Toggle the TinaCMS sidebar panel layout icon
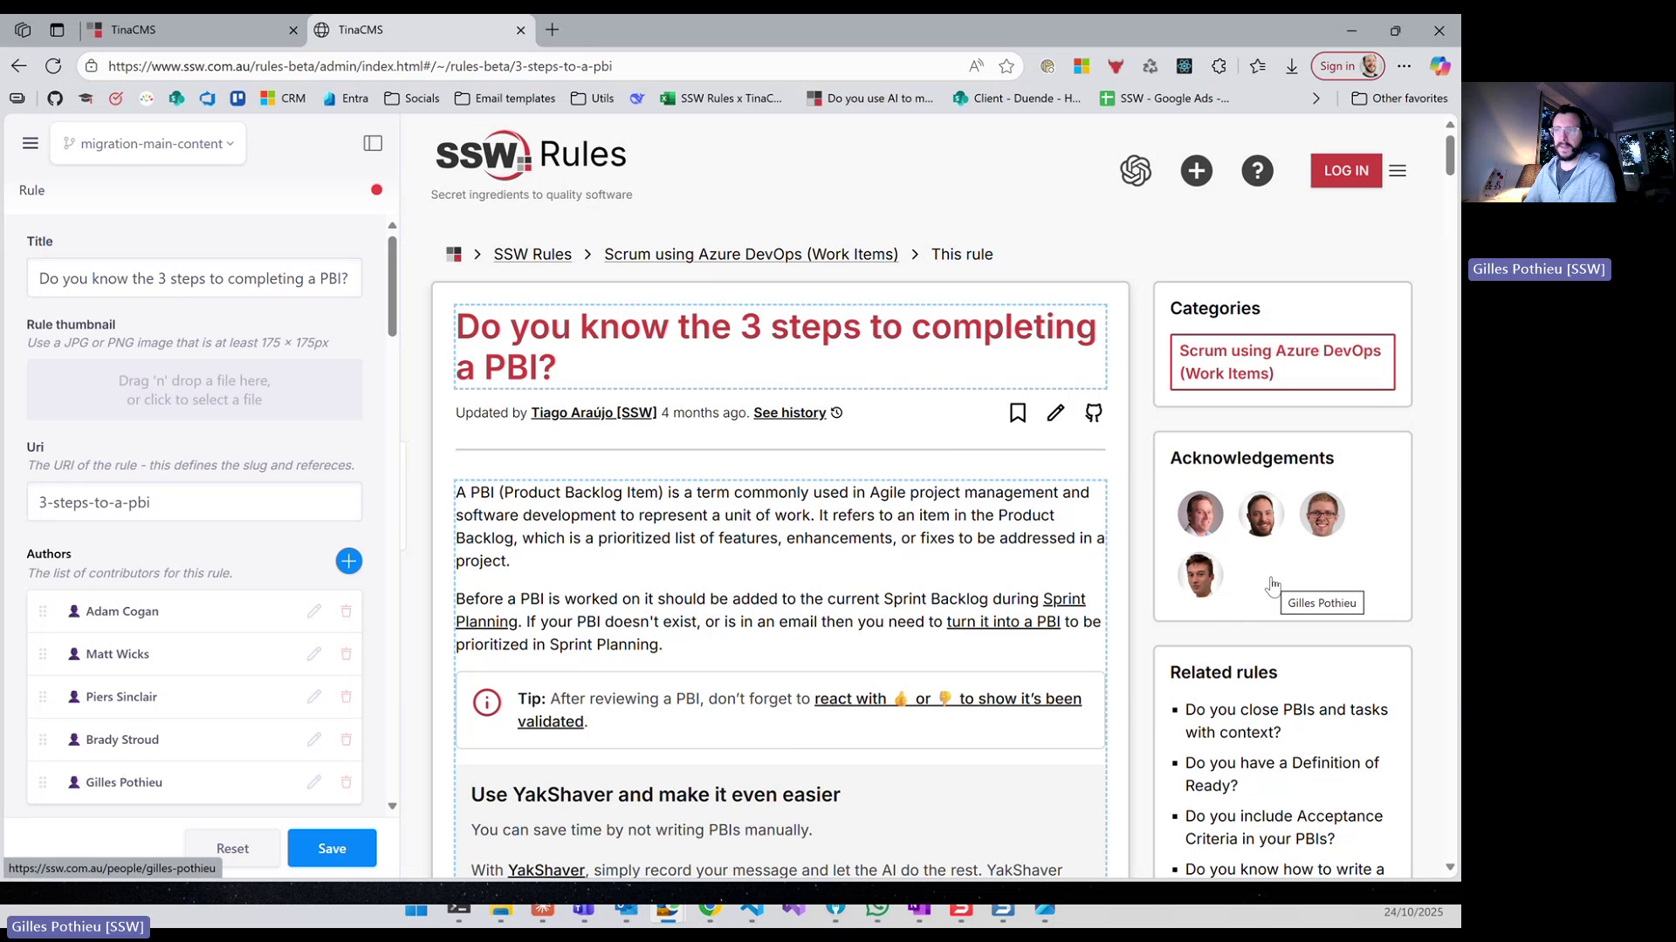This screenshot has height=942, width=1676. coord(373,143)
